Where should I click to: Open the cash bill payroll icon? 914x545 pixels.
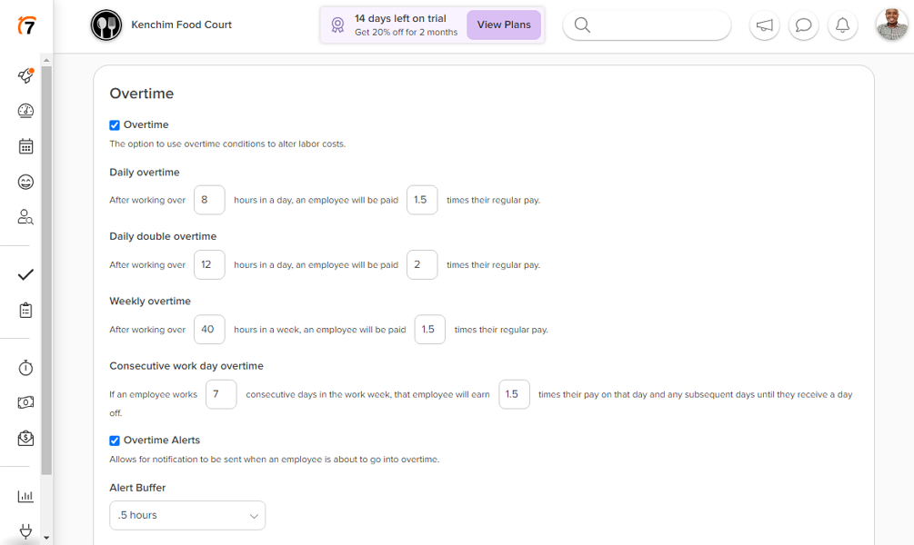[25, 402]
